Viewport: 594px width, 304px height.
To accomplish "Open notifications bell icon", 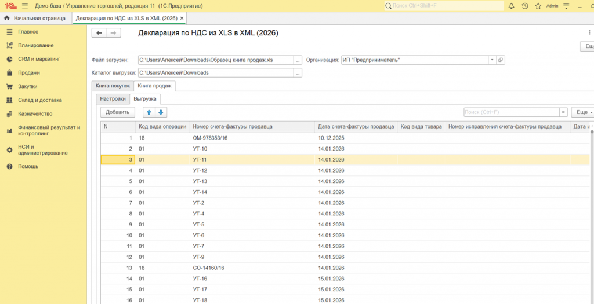I will 512,6.
